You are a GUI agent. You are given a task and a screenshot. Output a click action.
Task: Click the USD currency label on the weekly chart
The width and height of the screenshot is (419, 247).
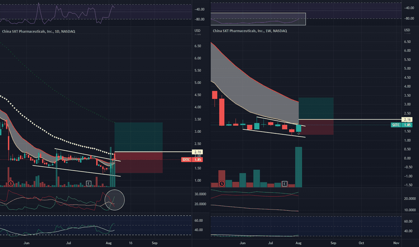click(407, 30)
